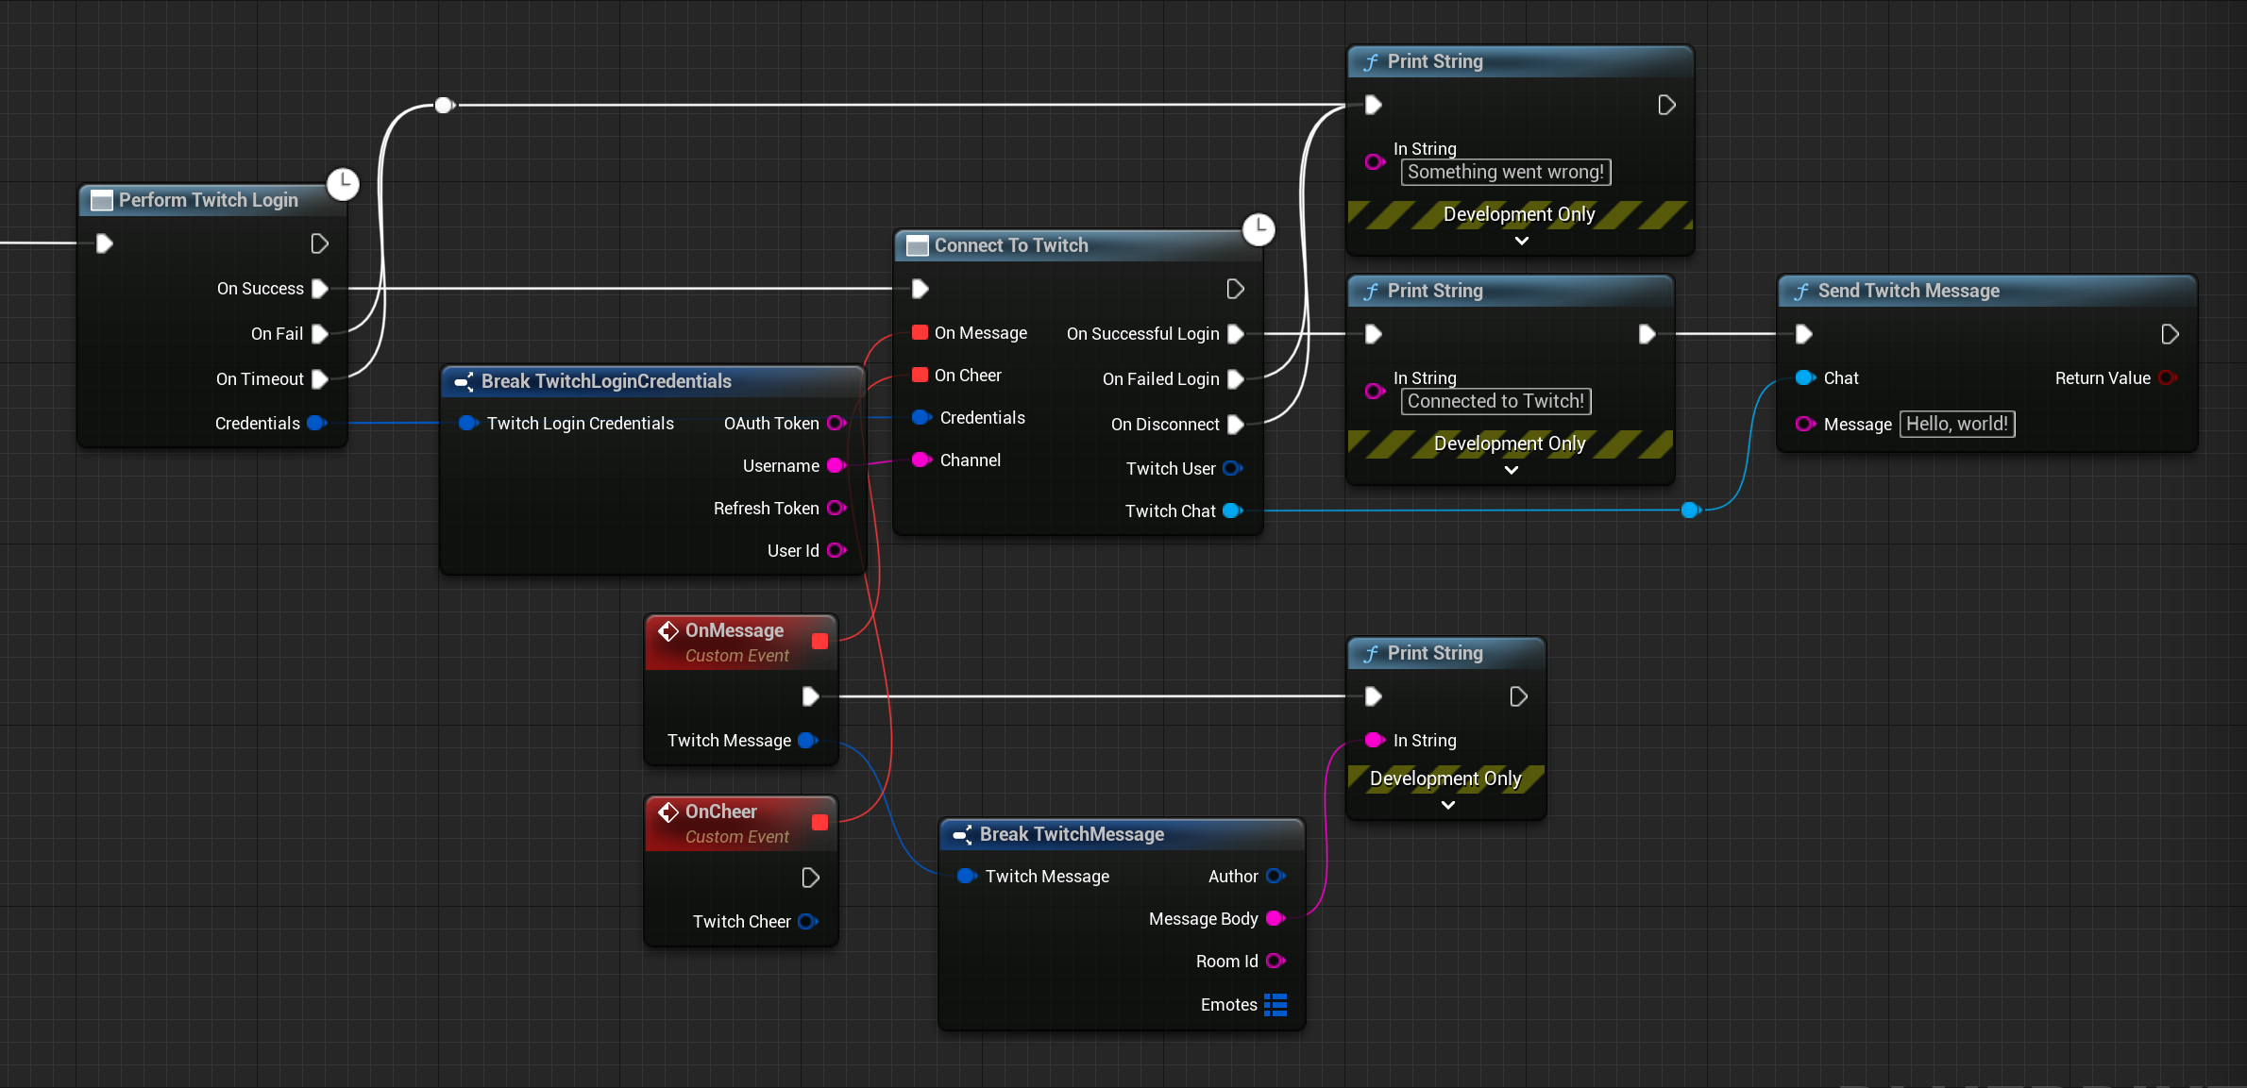Click the red delegate square on OnMessage
The image size is (2247, 1088).
coord(819,641)
